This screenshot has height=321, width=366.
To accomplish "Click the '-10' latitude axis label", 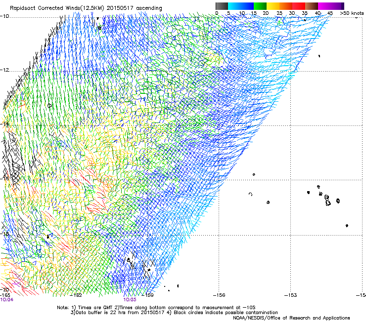I will (4, 16).
